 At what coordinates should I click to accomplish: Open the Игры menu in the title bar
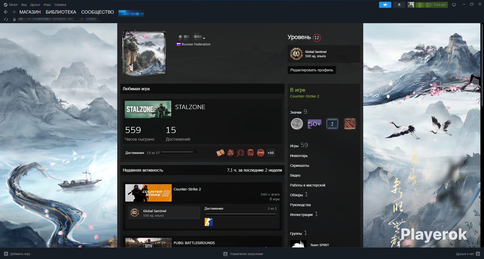coord(47,5)
